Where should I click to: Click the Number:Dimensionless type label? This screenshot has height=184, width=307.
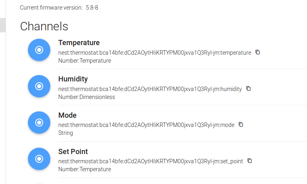coord(86,97)
